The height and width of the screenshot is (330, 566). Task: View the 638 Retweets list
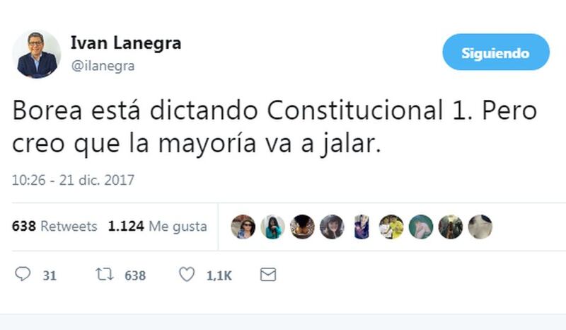click(54, 227)
